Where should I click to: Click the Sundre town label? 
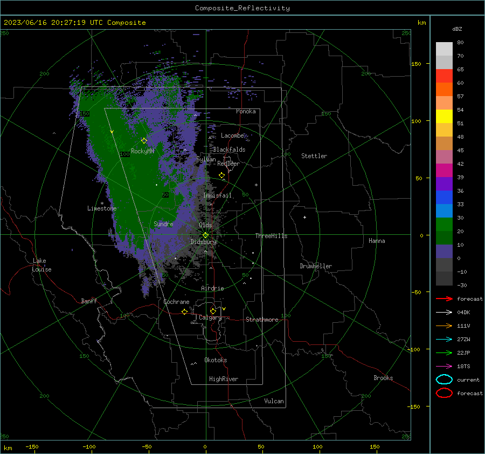tap(163, 223)
